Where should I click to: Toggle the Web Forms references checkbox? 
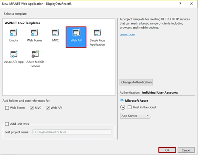coord(7,108)
